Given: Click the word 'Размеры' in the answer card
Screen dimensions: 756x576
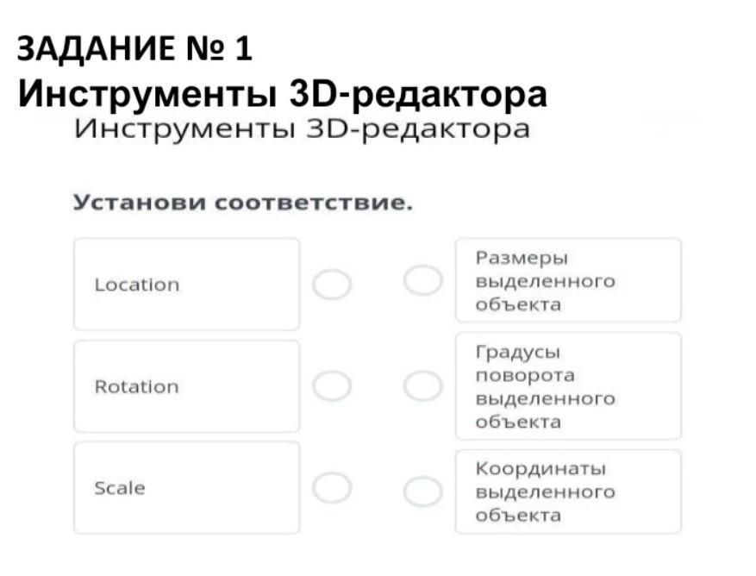Looking at the screenshot, I should click(522, 258).
